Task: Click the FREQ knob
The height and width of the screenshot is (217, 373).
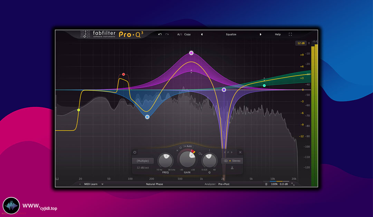Action: point(165,160)
